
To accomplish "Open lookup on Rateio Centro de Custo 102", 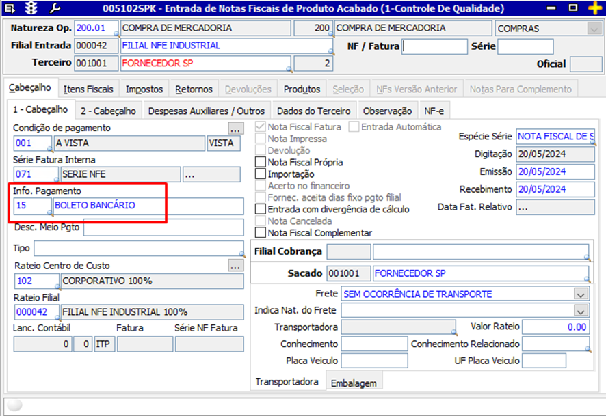I will (x=57, y=287).
